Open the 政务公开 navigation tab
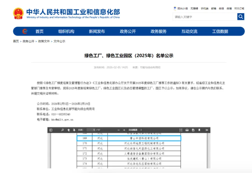Viewport: 252px width, 173px height. 128,31
